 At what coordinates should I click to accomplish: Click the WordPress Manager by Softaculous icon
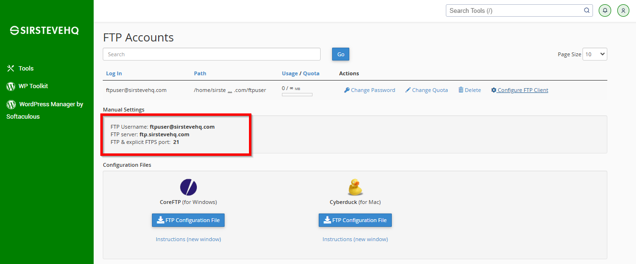point(11,104)
